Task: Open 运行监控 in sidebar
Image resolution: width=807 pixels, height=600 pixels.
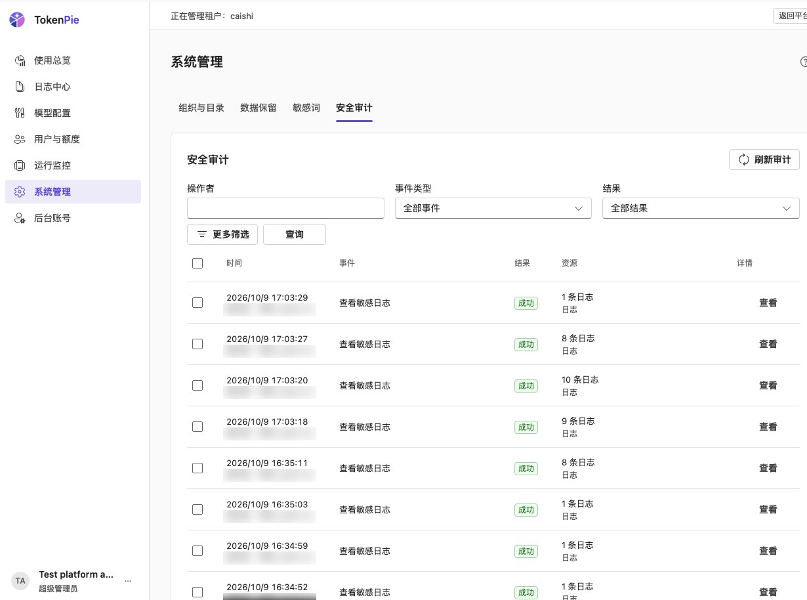Action: (73, 165)
